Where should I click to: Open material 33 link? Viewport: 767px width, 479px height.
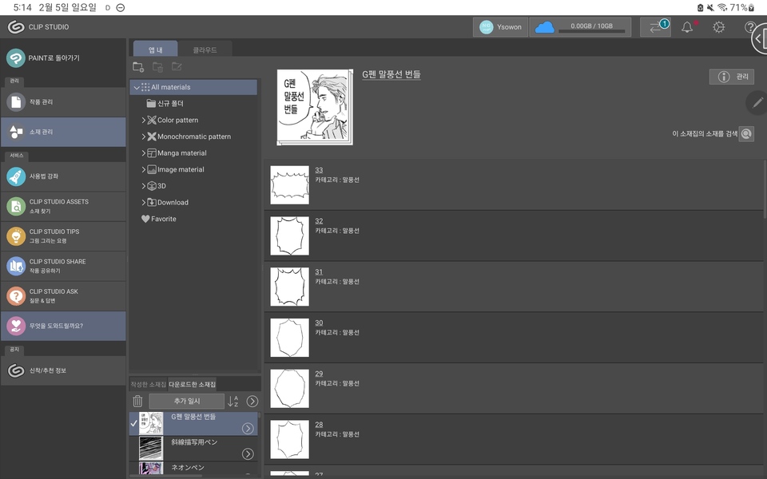coord(319,170)
